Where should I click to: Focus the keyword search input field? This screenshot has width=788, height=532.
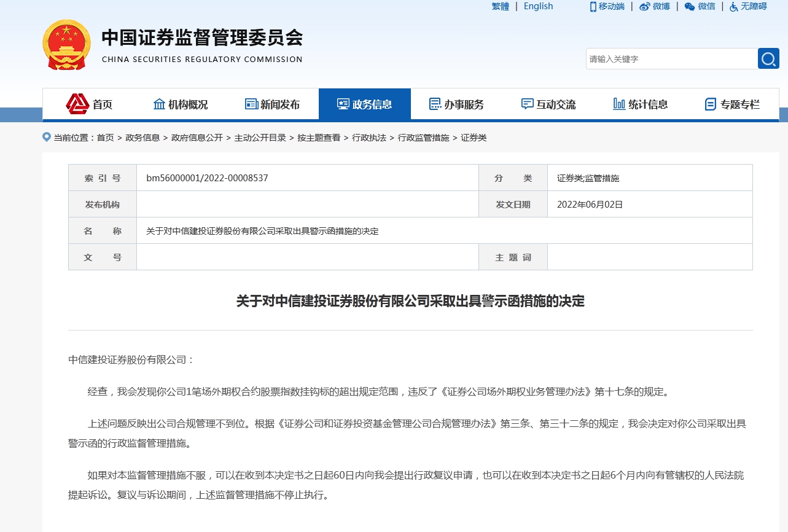click(672, 58)
